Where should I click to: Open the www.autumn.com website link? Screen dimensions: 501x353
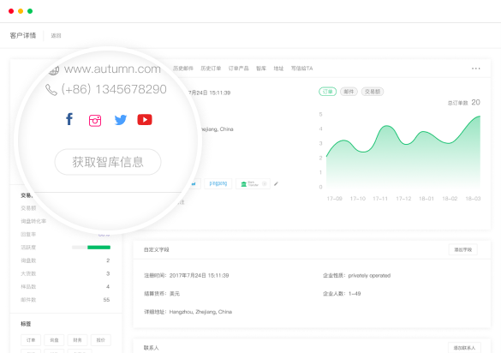coord(112,69)
